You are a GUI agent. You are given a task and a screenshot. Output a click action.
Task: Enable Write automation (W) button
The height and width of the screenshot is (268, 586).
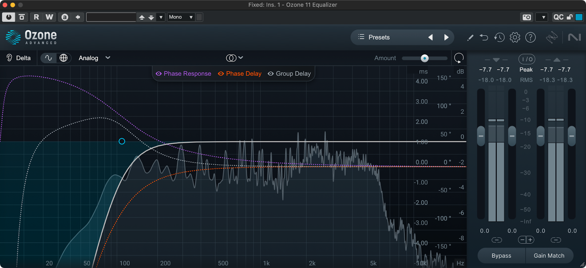(49, 17)
